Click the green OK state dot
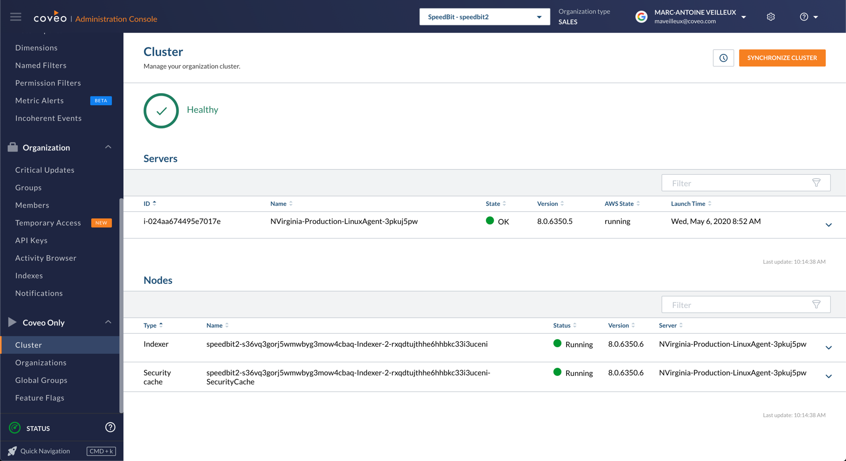Image resolution: width=846 pixels, height=461 pixels. click(489, 220)
